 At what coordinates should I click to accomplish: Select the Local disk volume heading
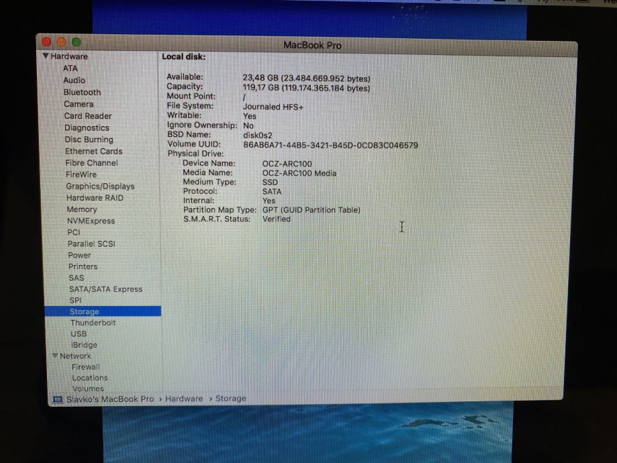tap(183, 57)
